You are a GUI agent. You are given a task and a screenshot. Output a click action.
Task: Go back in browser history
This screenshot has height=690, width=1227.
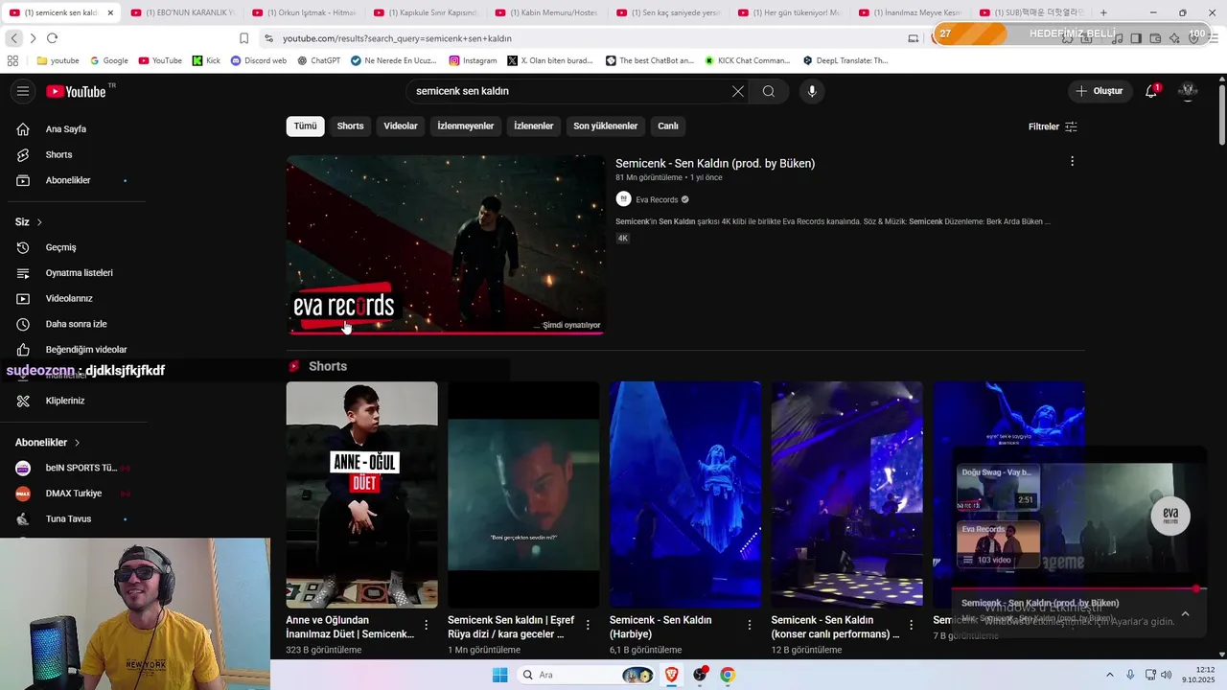13,38
